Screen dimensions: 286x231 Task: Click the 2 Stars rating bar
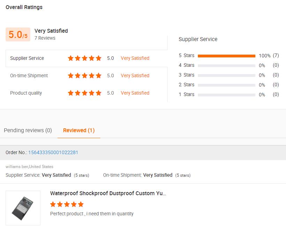226,85
